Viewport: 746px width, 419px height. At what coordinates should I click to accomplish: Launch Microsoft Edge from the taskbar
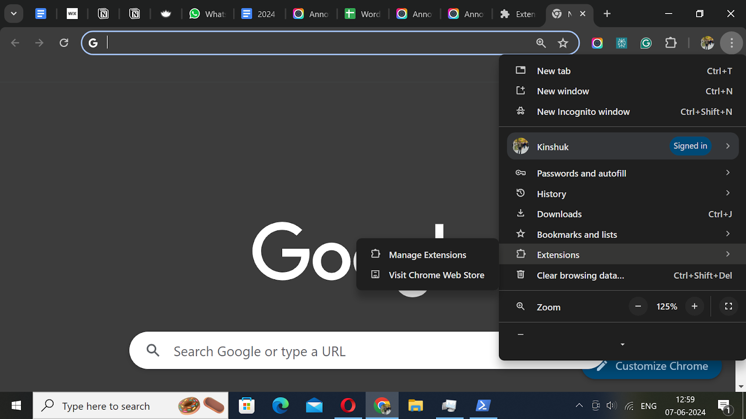pyautogui.click(x=280, y=406)
